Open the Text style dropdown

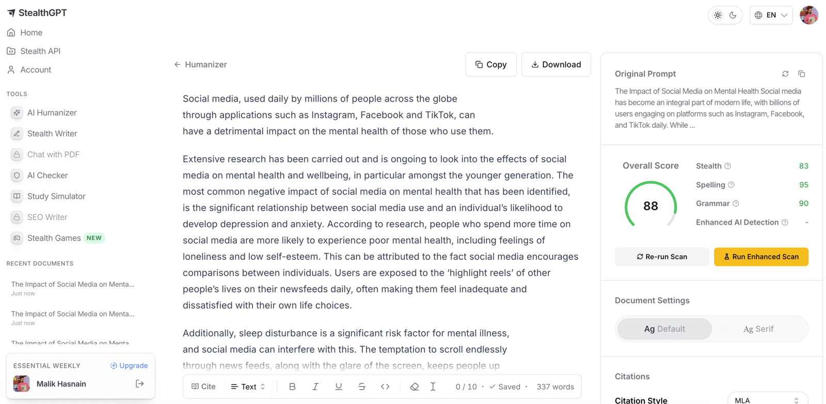click(x=248, y=386)
